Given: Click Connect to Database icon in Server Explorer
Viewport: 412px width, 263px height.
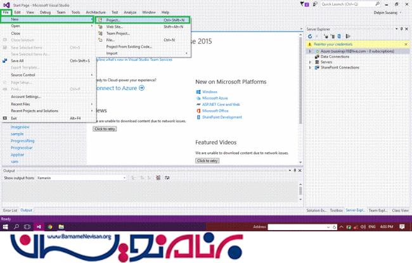Looking at the screenshot, I should (326, 36).
